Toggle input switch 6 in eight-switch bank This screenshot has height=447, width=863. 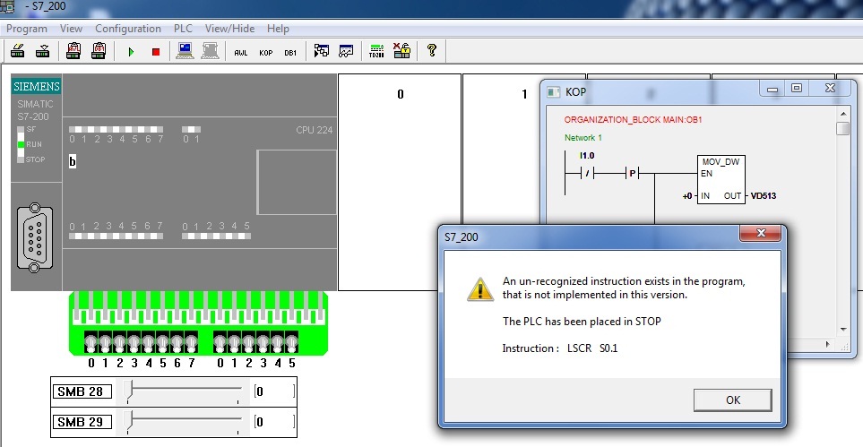[x=177, y=343]
